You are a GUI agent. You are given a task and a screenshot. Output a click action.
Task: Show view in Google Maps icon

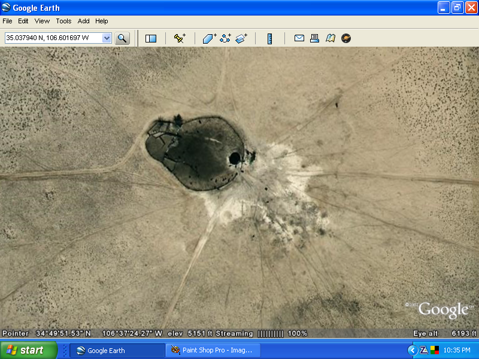[x=331, y=38]
